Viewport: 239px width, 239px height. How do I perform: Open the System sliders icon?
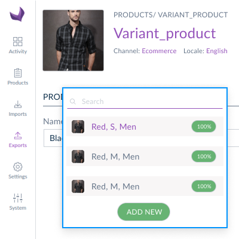pyautogui.click(x=18, y=198)
